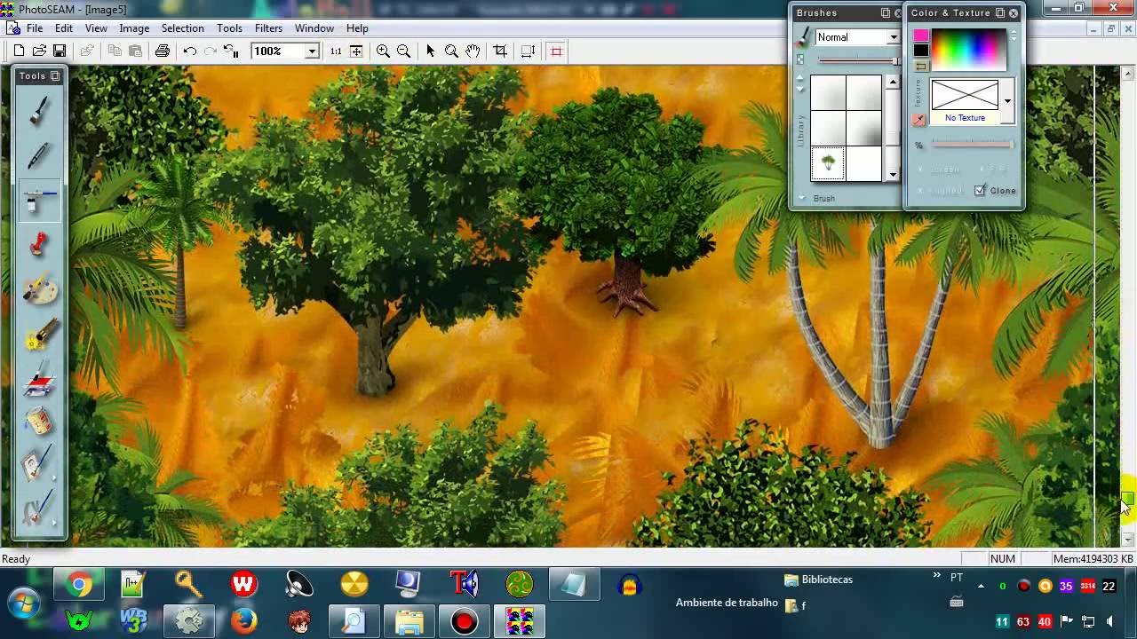Open the File menu
1137x639 pixels.
pos(35,28)
